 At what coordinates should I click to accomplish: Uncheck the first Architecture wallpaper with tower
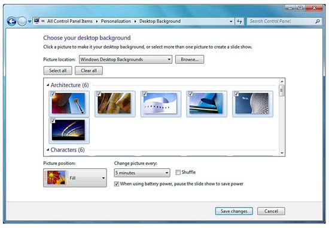[x=53, y=94]
